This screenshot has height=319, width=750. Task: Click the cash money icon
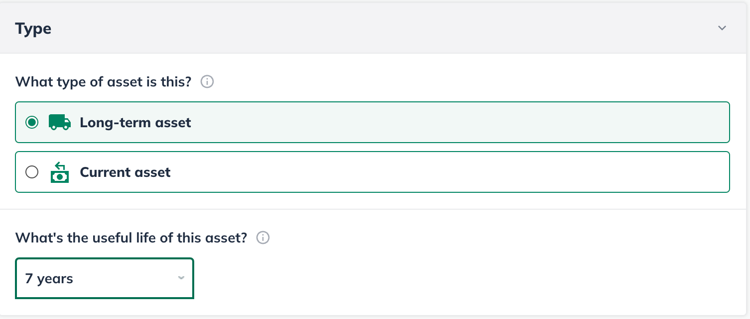[60, 172]
